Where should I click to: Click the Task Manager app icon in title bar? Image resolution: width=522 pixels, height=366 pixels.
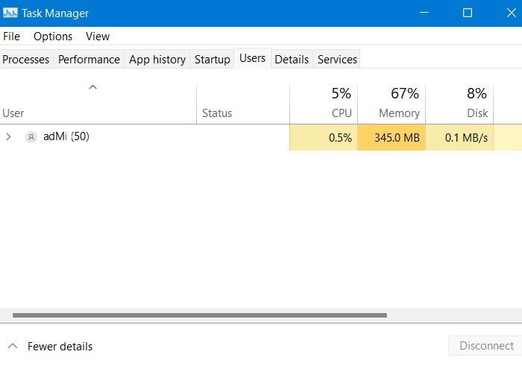point(10,13)
